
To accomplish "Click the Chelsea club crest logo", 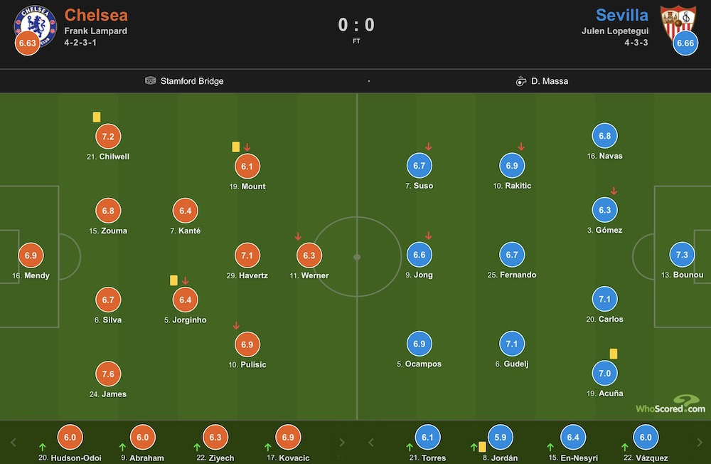I will 36,25.
